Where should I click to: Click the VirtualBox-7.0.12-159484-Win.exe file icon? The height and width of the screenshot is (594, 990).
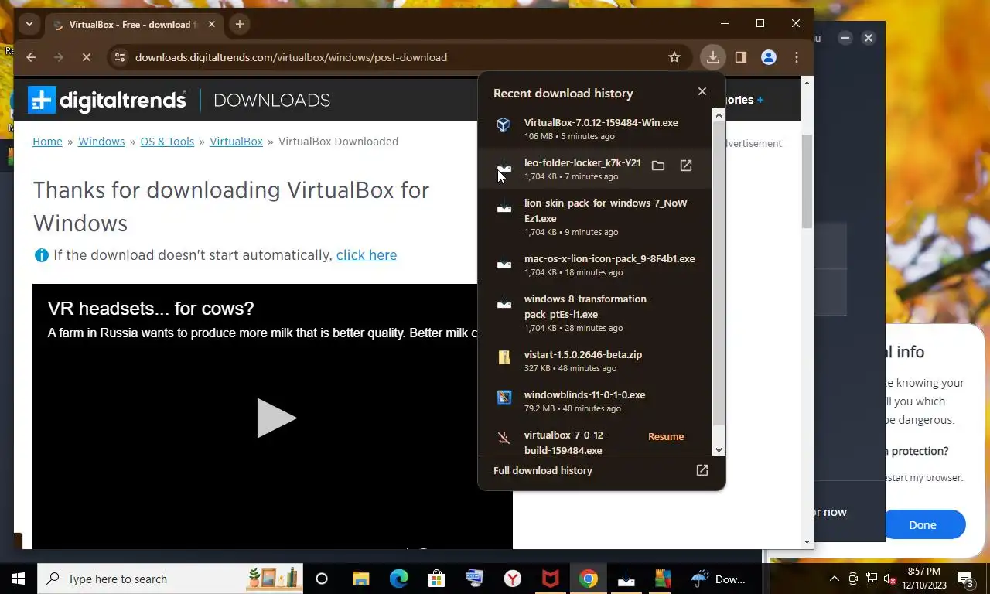(x=504, y=125)
